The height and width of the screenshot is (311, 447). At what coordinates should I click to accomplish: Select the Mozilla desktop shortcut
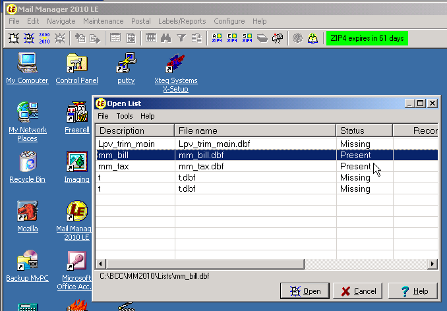(28, 217)
